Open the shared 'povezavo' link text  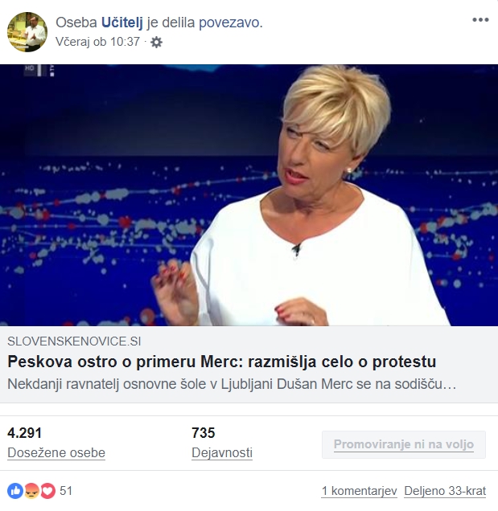coord(230,22)
